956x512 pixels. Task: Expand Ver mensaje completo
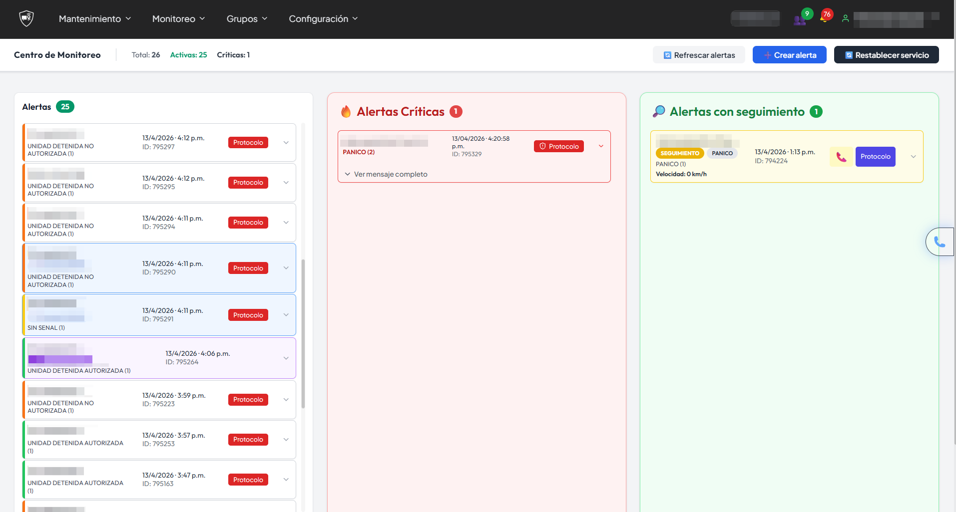pos(386,174)
